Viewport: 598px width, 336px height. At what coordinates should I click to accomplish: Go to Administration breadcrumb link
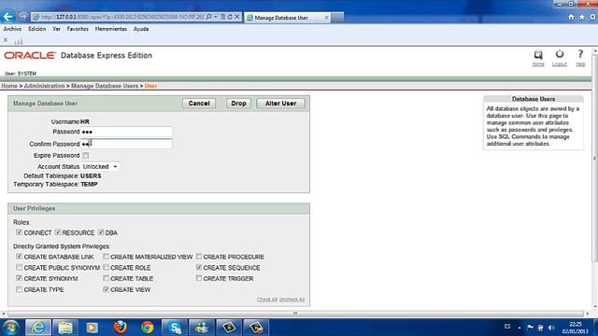44,86
